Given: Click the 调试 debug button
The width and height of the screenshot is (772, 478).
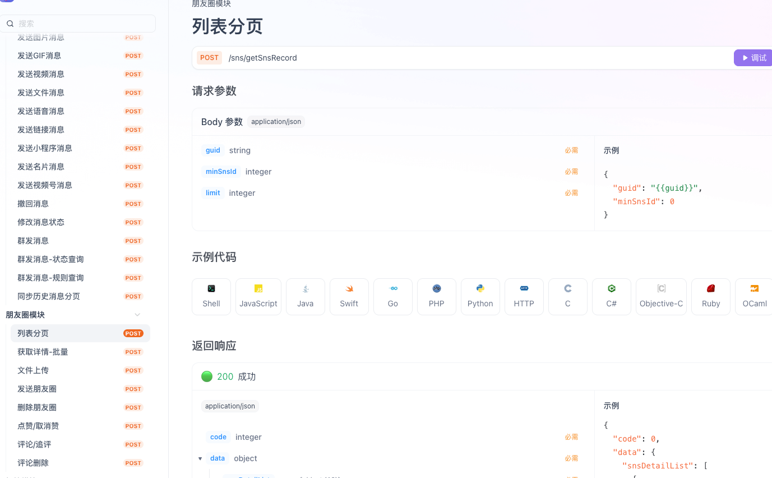Looking at the screenshot, I should [x=755, y=58].
